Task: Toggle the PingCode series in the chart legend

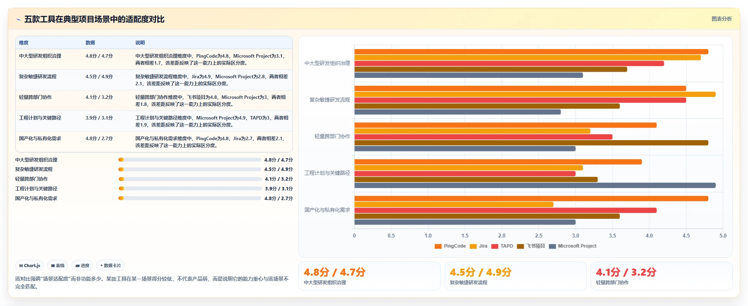Action: pyautogui.click(x=450, y=246)
